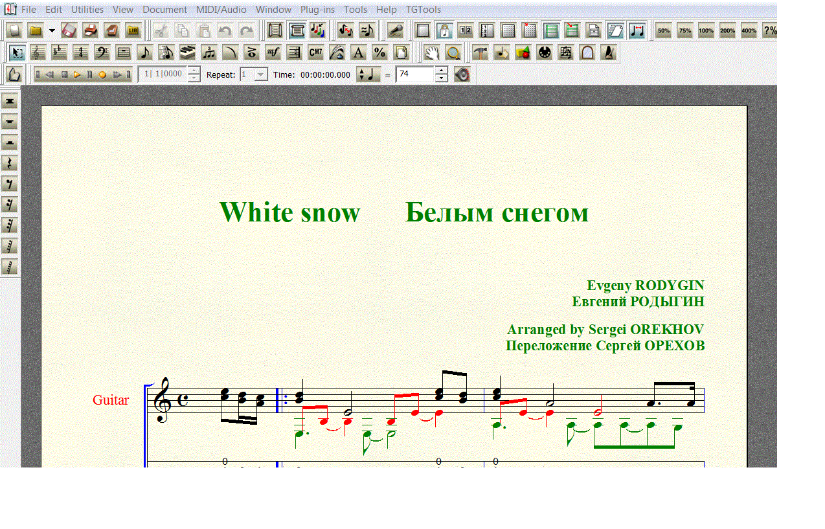Toggle the green staff lines display
825x529 pixels.
551,30
